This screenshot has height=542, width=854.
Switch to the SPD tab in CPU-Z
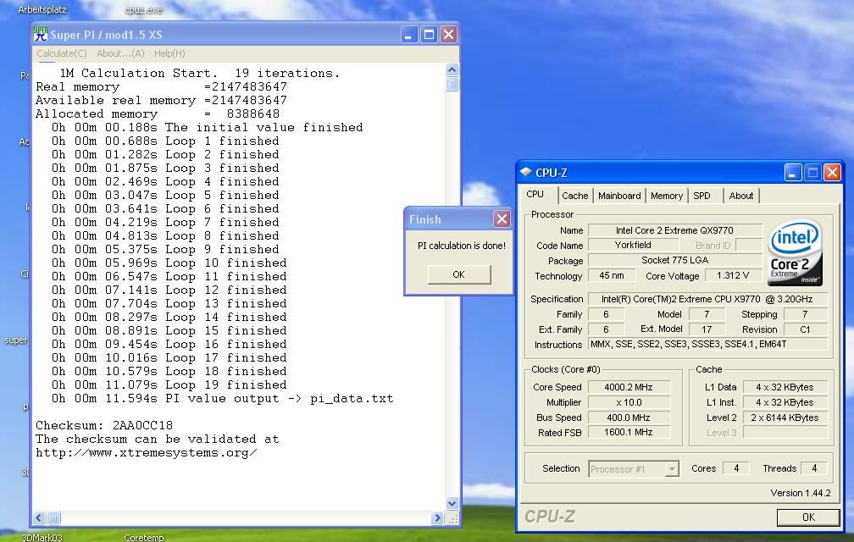(x=702, y=196)
